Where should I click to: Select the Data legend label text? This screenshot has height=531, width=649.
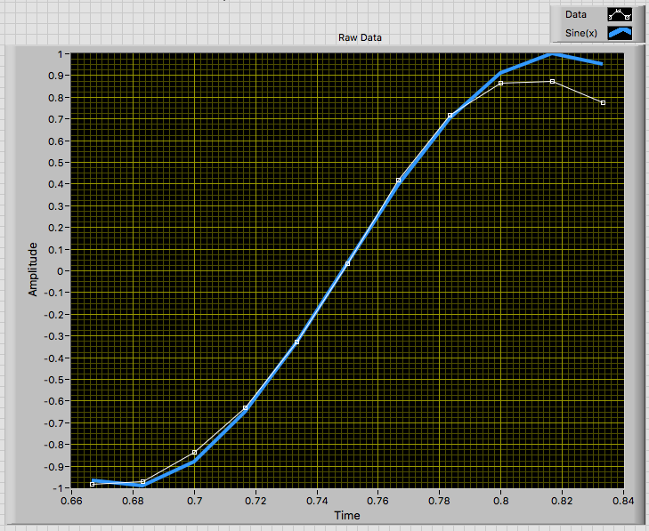click(x=576, y=15)
